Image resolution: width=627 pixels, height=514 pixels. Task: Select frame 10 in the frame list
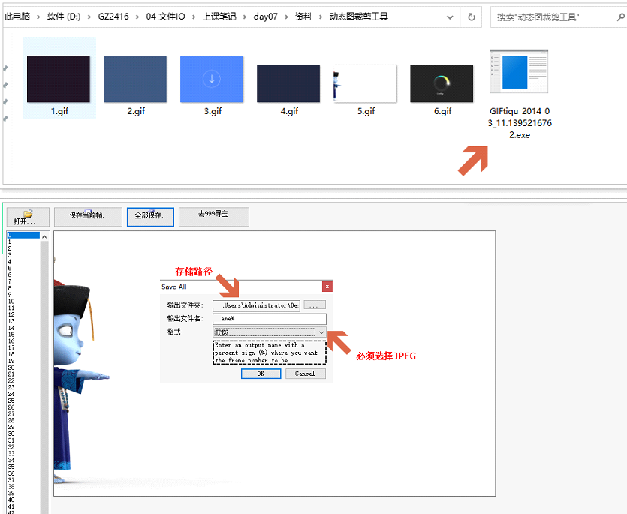click(x=23, y=302)
